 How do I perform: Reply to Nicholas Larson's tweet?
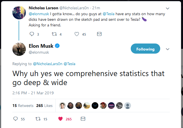click(32, 34)
